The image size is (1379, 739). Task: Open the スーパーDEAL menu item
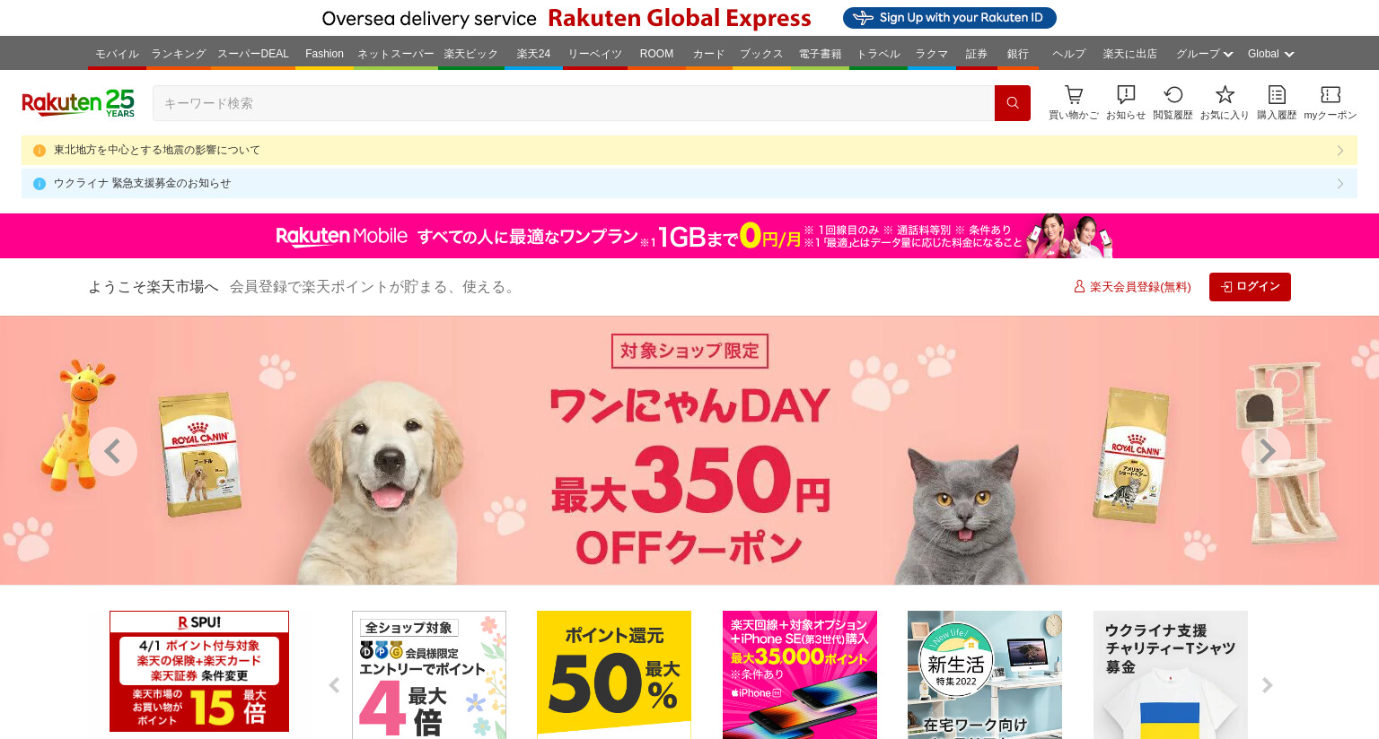point(253,54)
